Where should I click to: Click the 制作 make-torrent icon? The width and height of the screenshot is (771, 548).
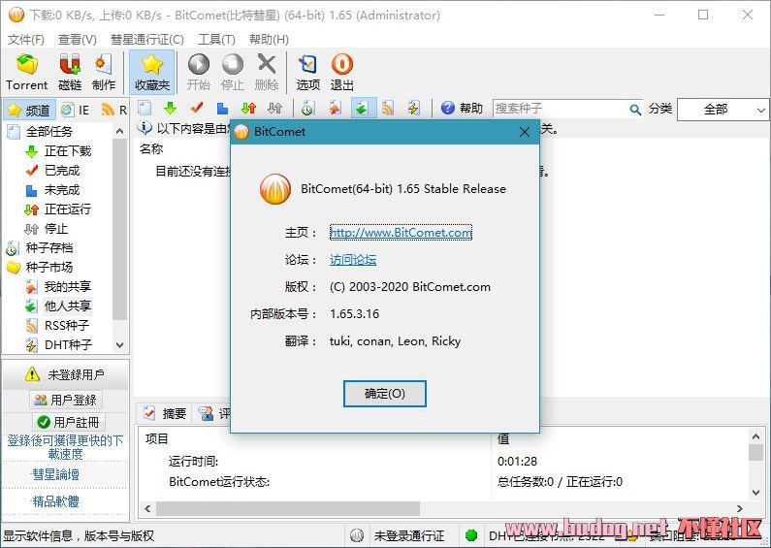[103, 72]
